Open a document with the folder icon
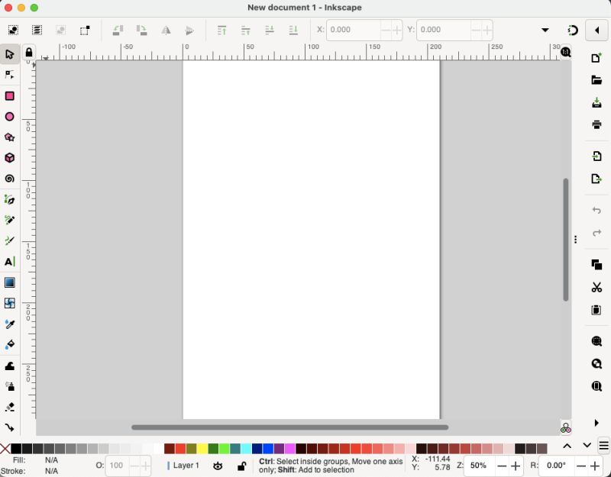The image size is (611, 477). (596, 79)
